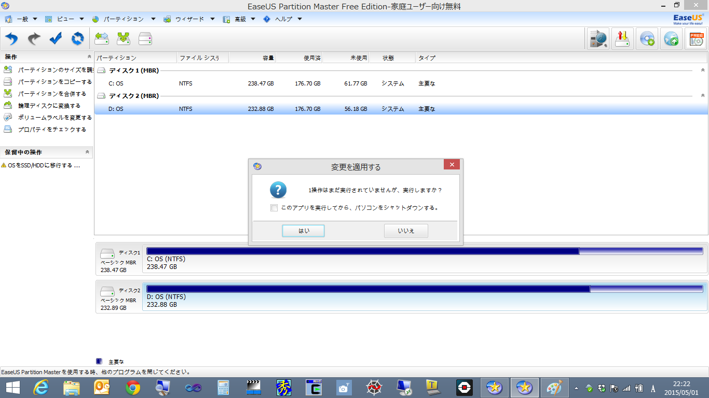Collapse the 操作 panel section

[x=89, y=57]
